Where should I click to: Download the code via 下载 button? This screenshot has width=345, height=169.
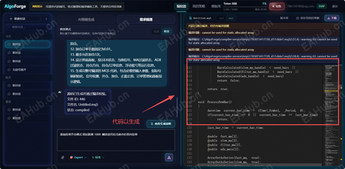pyautogui.click(x=331, y=18)
